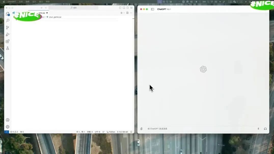Open the Search view in VS Code sidebar
The image size is (274, 154).
pos(8,21)
